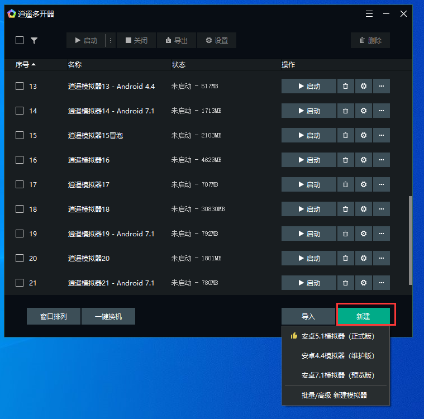Image resolution: width=424 pixels, height=419 pixels.
Task: Expand more options for emulator 17
Action: (x=382, y=184)
